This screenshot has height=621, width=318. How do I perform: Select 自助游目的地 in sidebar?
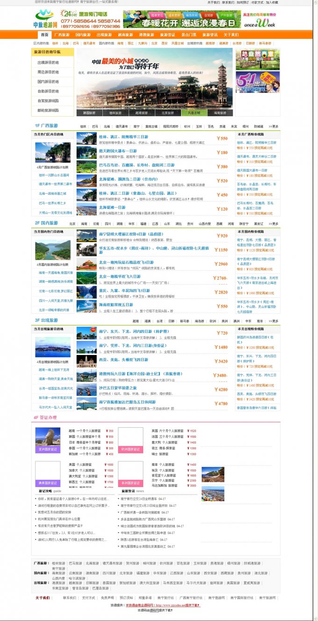coord(48,91)
